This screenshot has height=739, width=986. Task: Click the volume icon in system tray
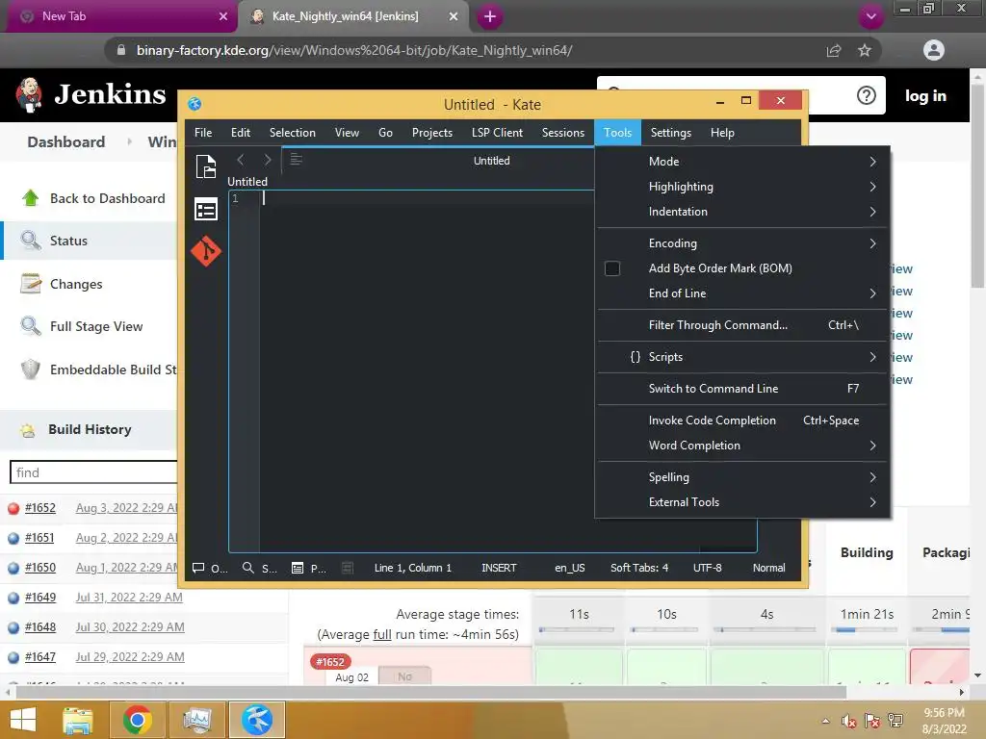pyautogui.click(x=848, y=721)
